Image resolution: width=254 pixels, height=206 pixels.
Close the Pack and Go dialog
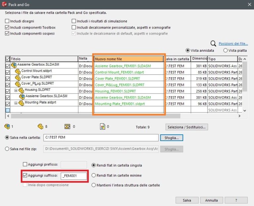coord(249,5)
